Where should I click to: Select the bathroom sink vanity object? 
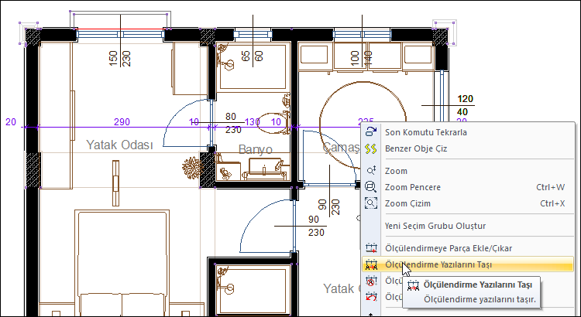264,168
